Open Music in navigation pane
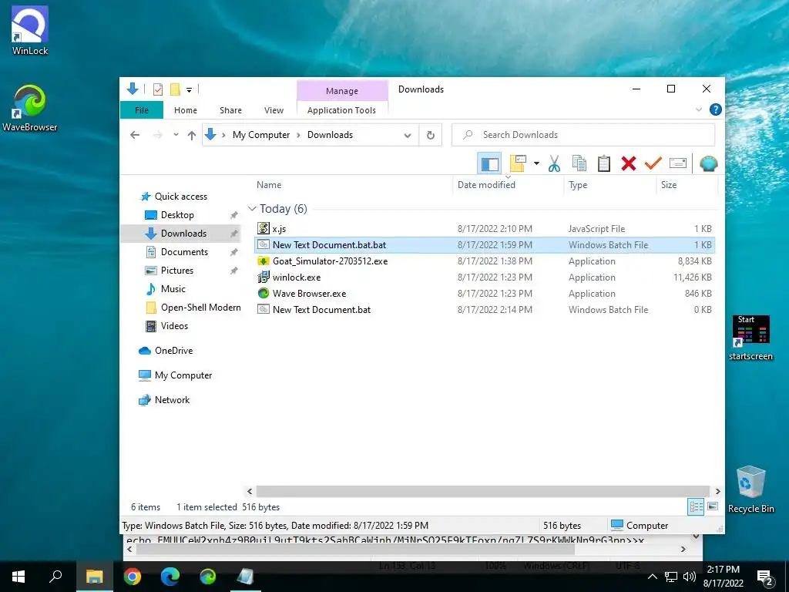Screen dimensions: 789x592 click(x=173, y=289)
